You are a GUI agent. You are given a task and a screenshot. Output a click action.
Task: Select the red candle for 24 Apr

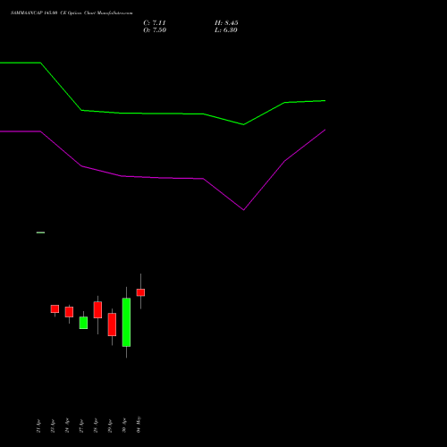[69, 312]
